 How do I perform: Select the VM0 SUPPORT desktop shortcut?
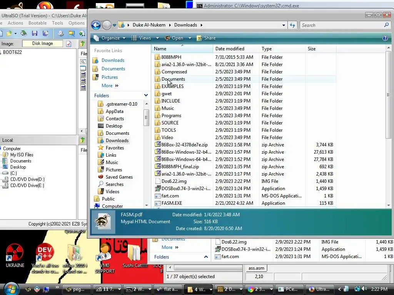pyautogui.click(x=105, y=259)
